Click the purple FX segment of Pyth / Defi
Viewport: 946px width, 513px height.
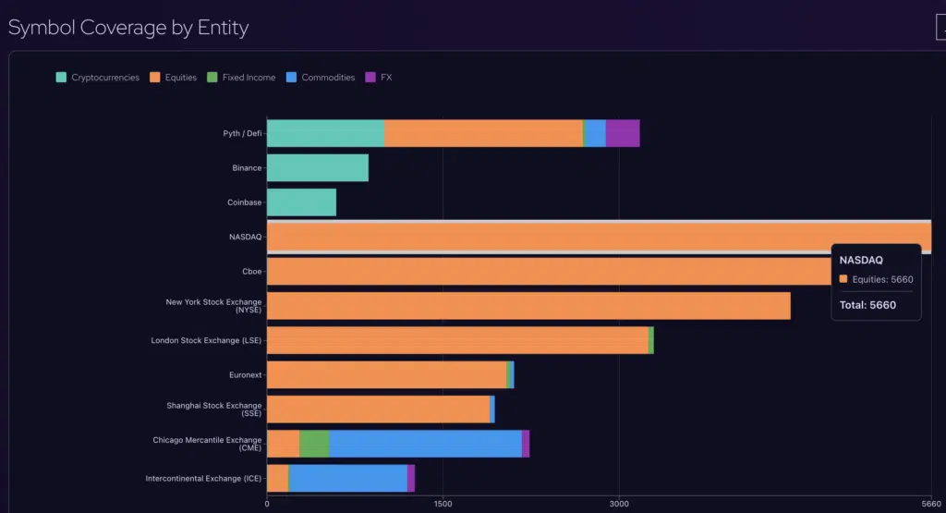[x=623, y=133]
